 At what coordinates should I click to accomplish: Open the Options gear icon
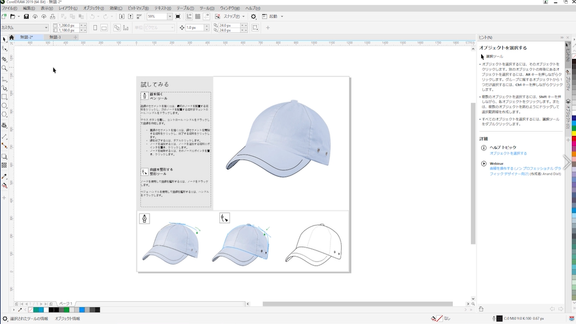253,17
